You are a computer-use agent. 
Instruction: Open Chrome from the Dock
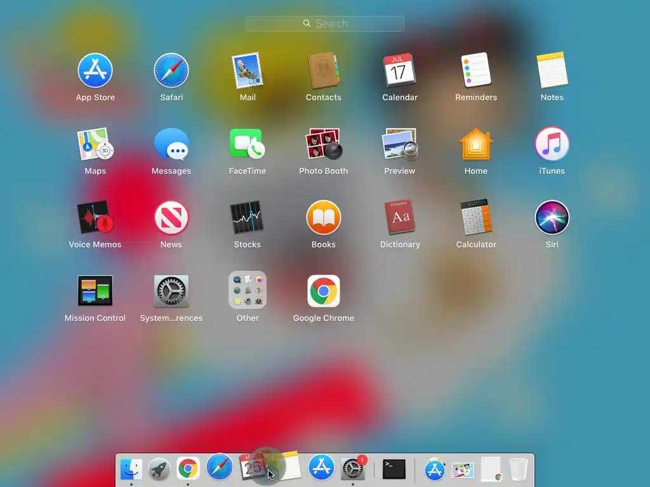pos(188,469)
